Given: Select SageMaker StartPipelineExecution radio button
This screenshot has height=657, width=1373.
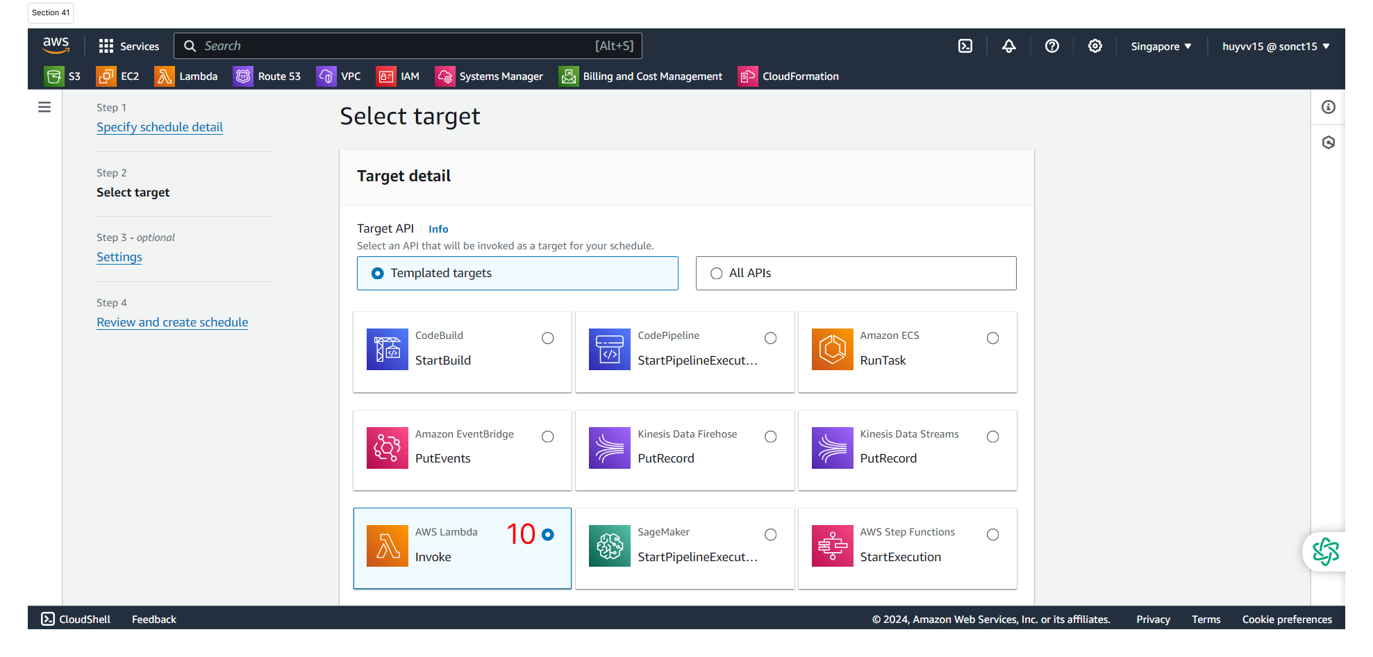Looking at the screenshot, I should point(771,535).
